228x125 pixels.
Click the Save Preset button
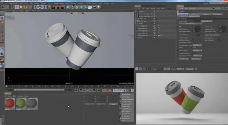tap(196, 58)
